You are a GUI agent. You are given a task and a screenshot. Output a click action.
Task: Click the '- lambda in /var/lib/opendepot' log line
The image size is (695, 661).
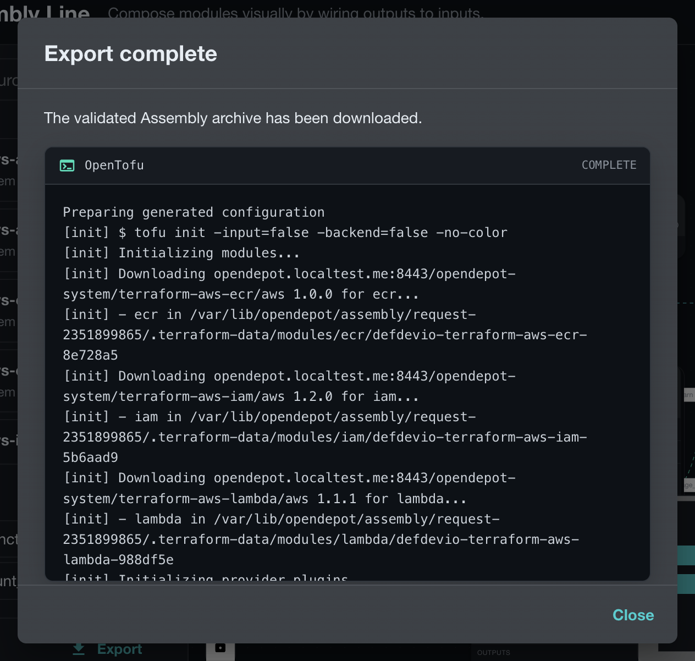click(x=282, y=519)
